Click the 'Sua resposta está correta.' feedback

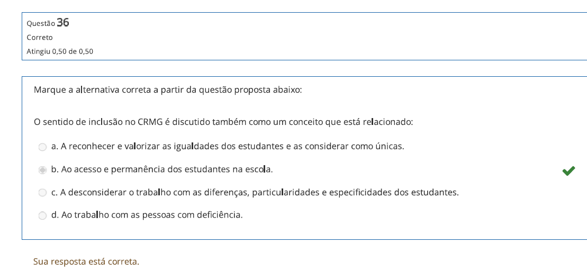coord(86,262)
